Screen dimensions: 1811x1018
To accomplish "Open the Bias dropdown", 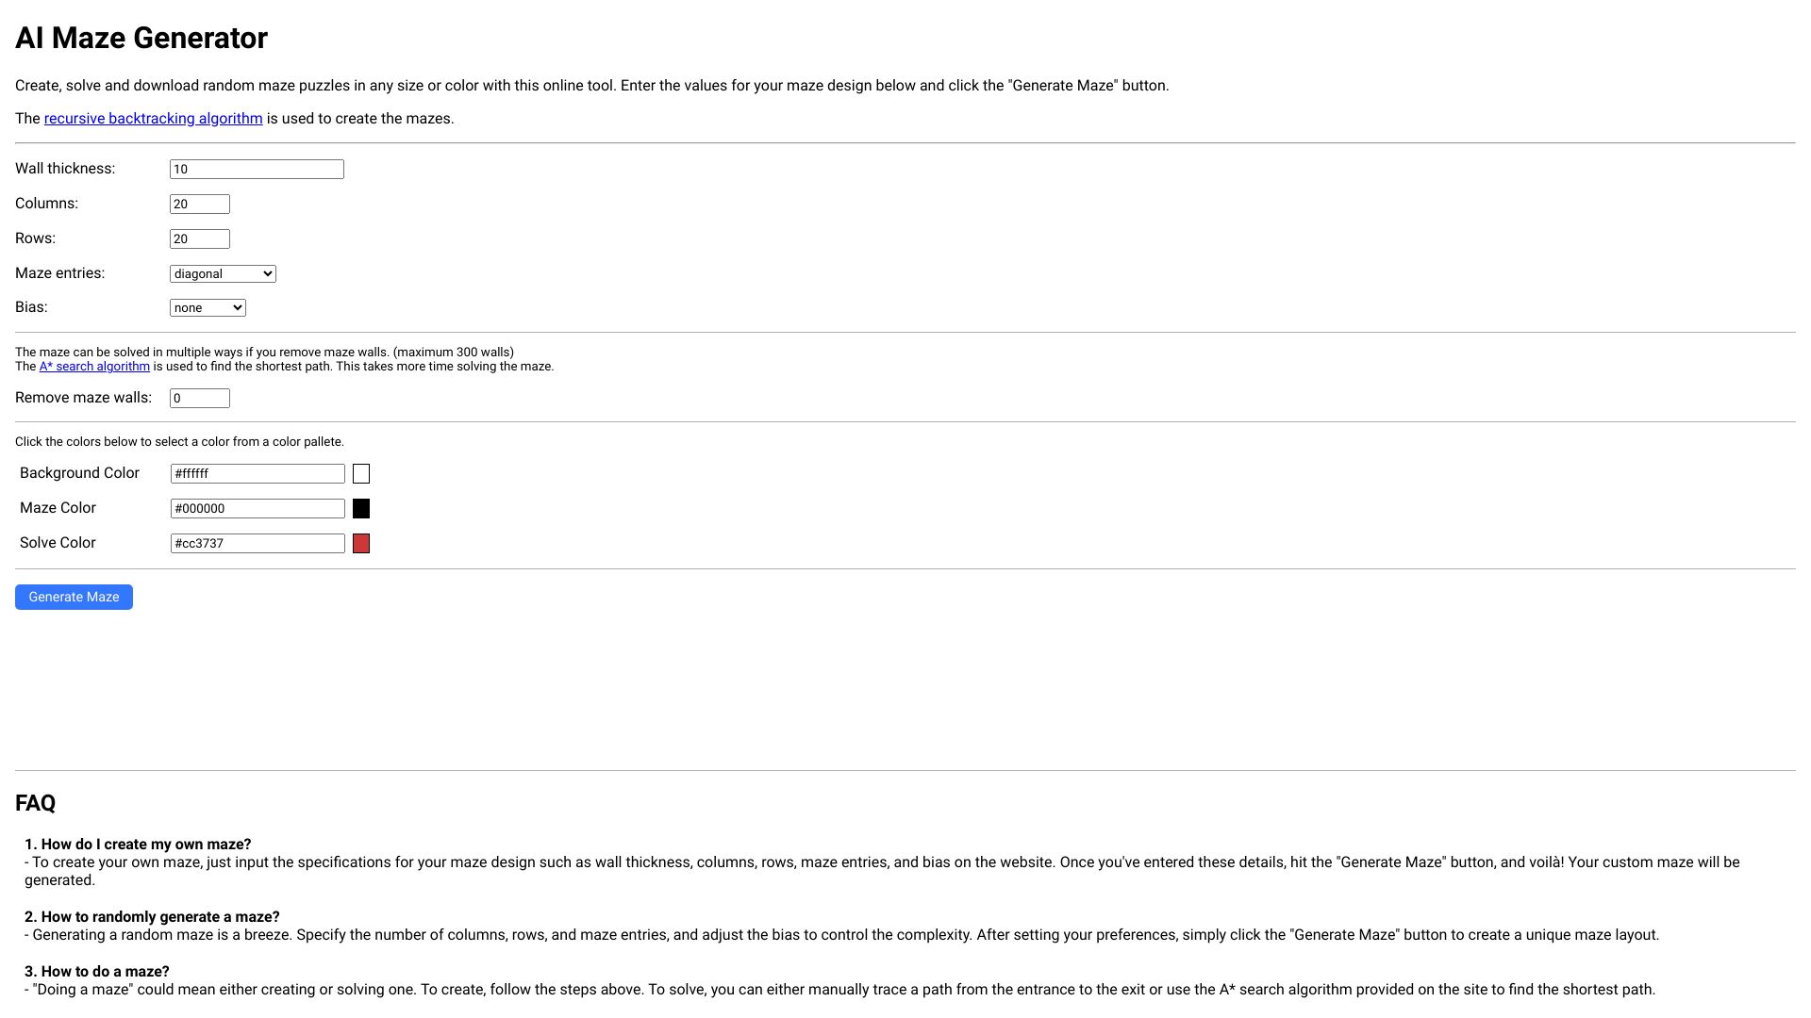I will [208, 308].
